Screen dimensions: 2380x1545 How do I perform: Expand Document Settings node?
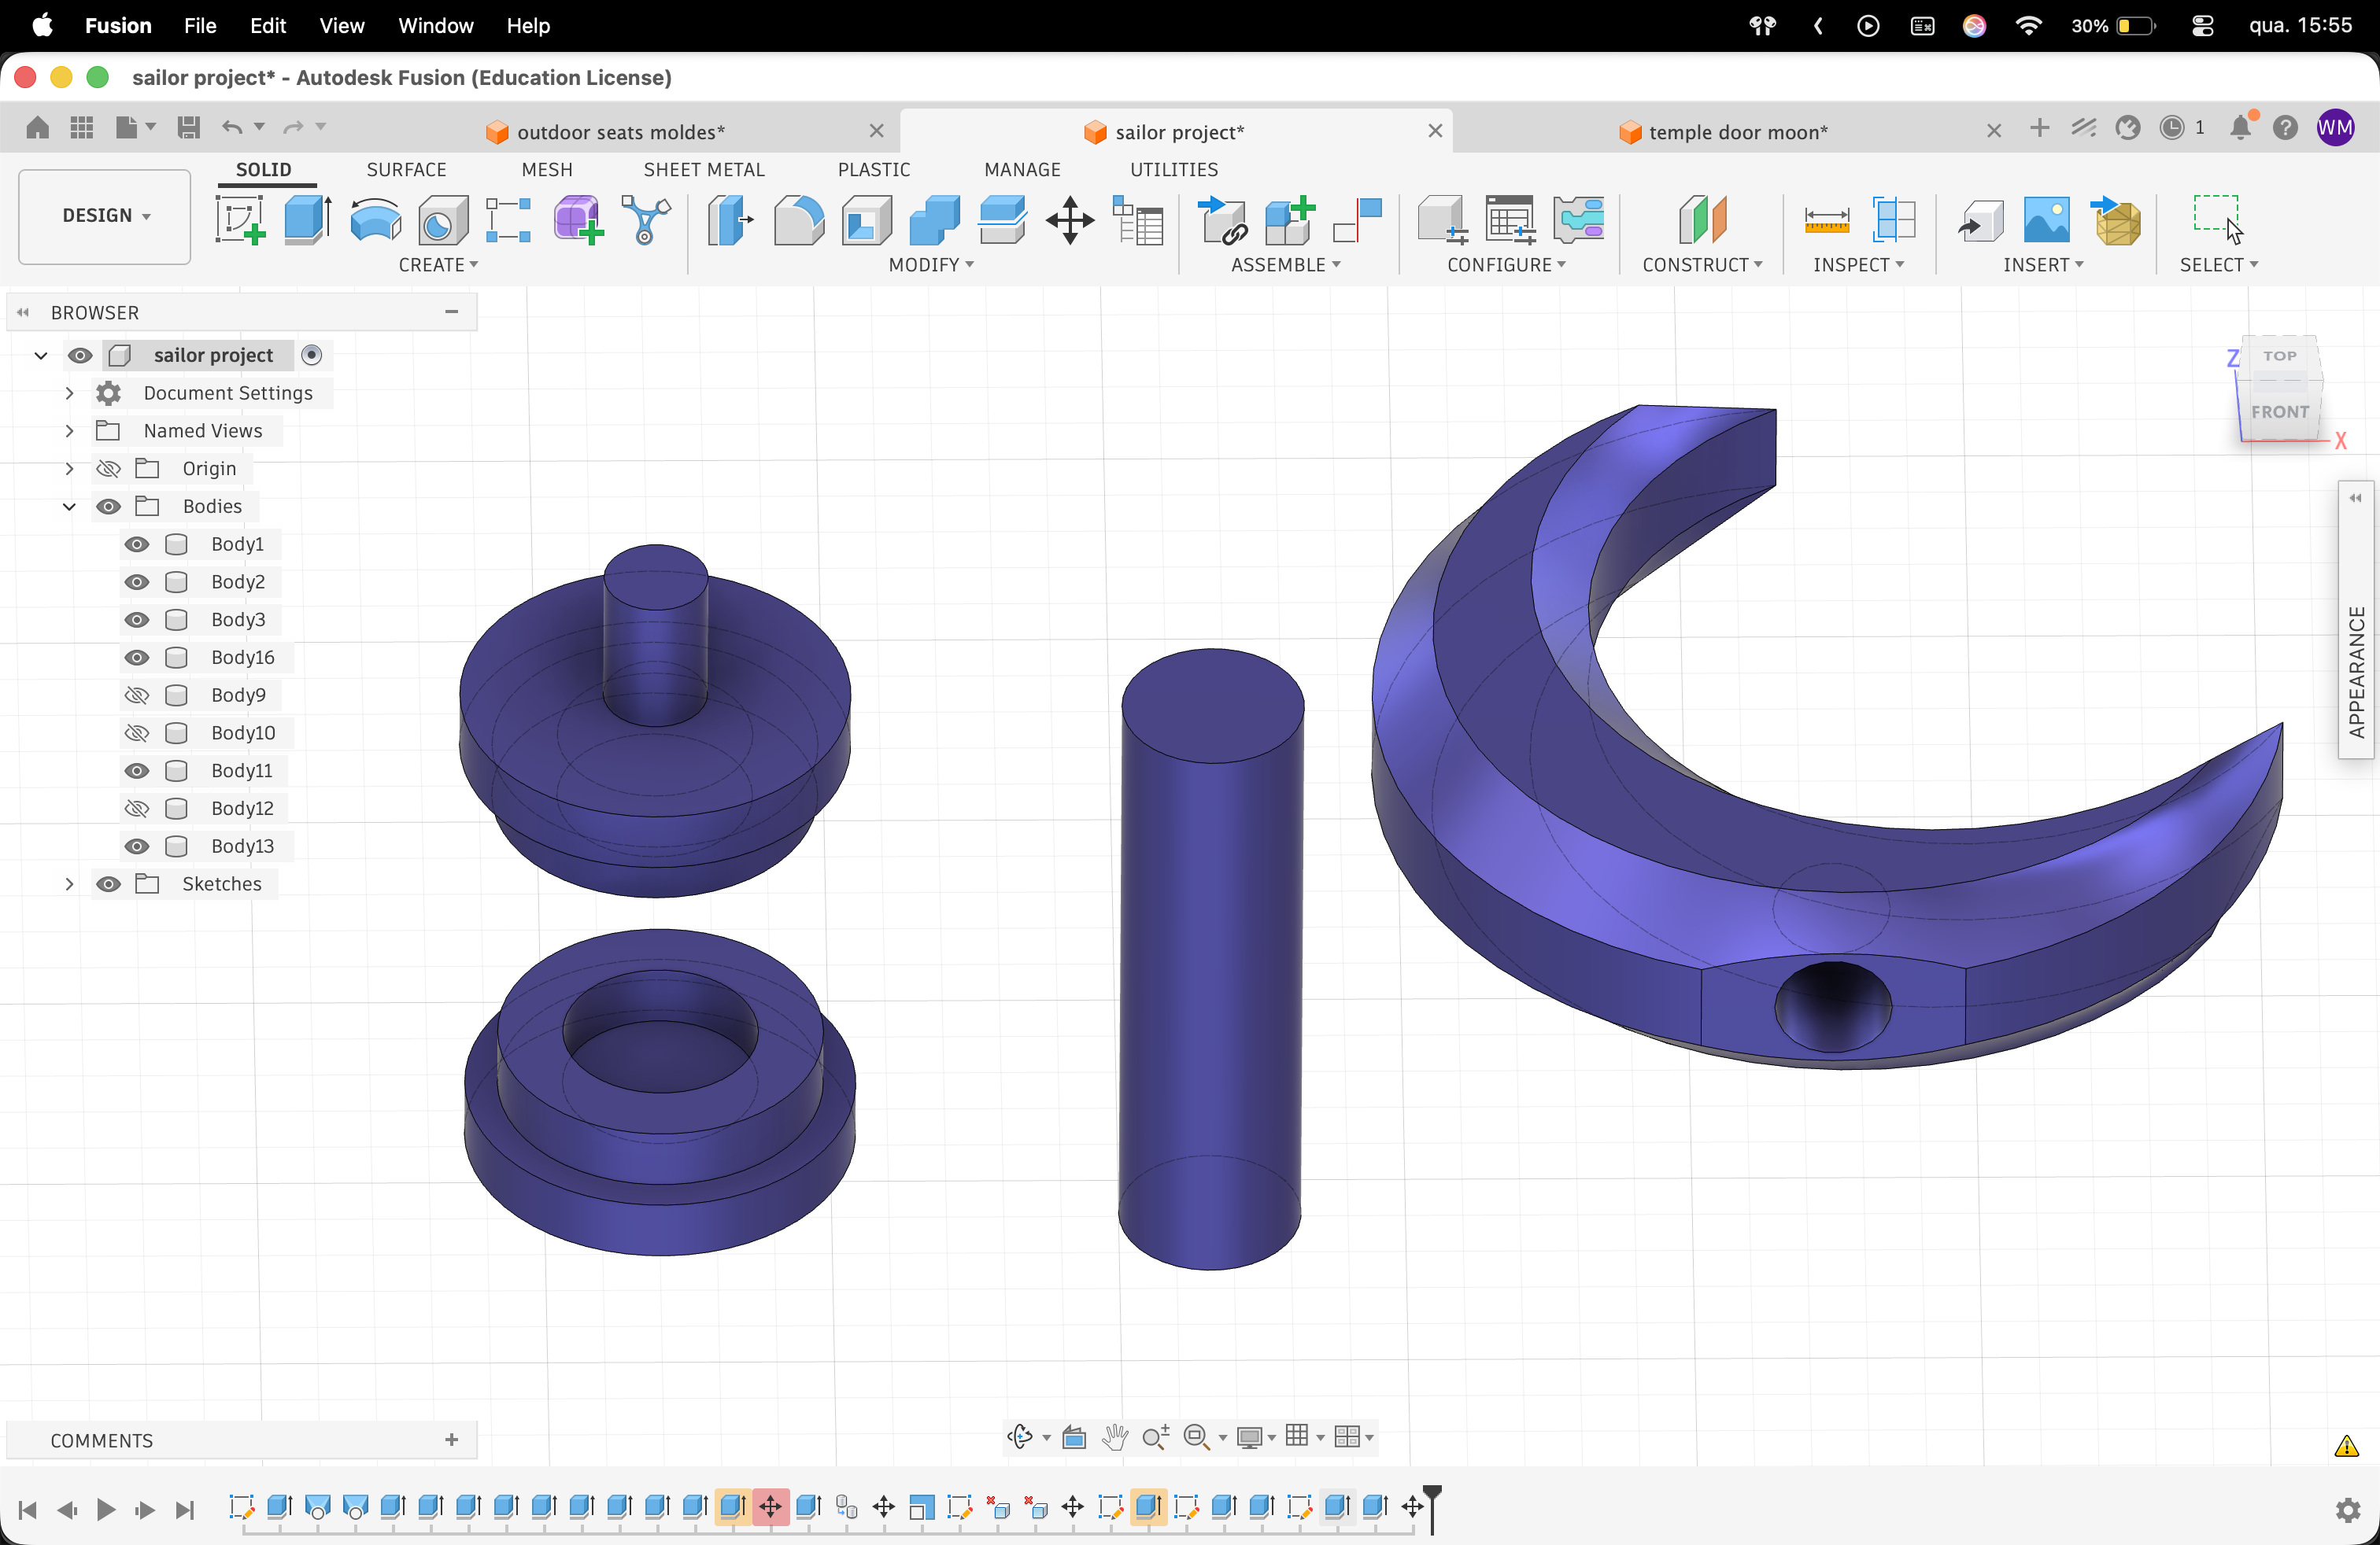(69, 393)
